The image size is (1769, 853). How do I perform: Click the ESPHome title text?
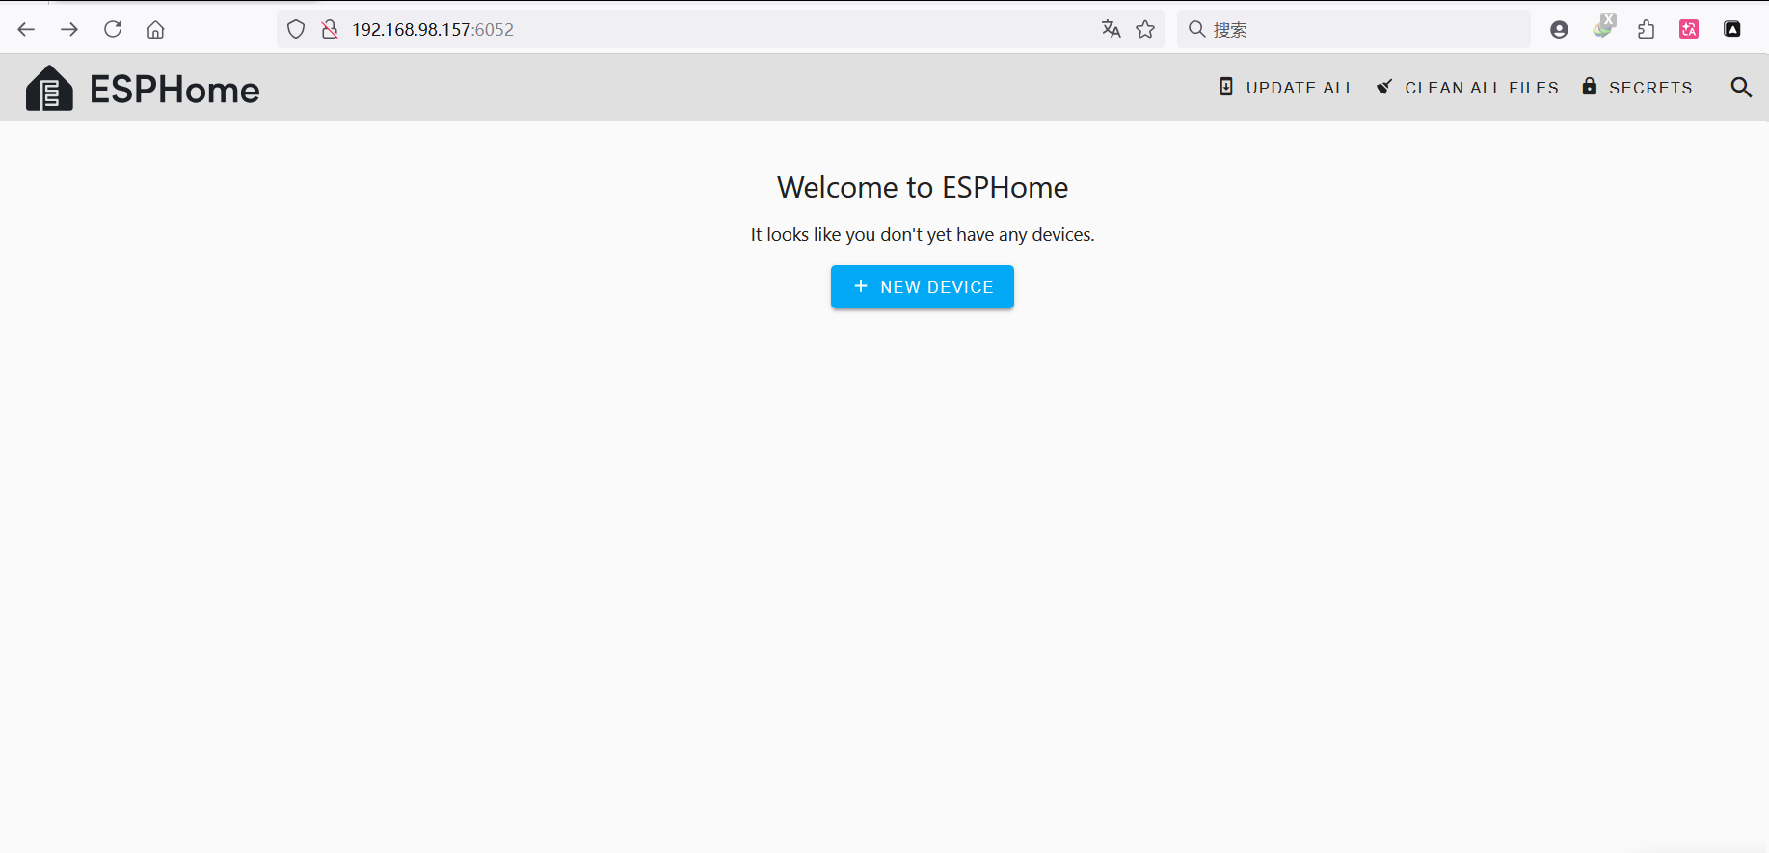tap(174, 90)
